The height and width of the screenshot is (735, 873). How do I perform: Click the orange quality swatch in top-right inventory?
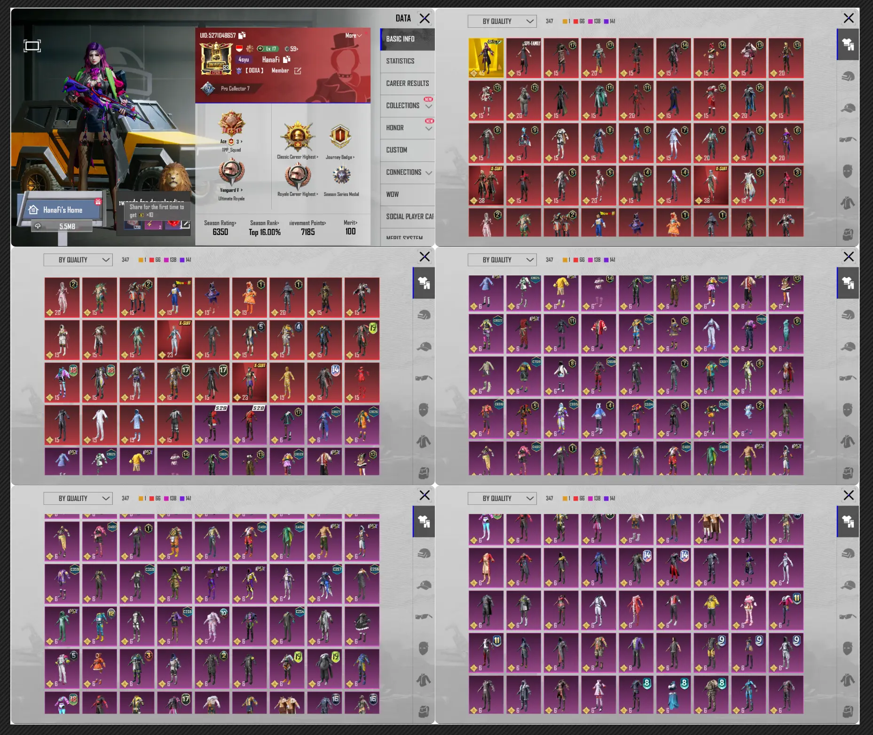[x=565, y=21]
